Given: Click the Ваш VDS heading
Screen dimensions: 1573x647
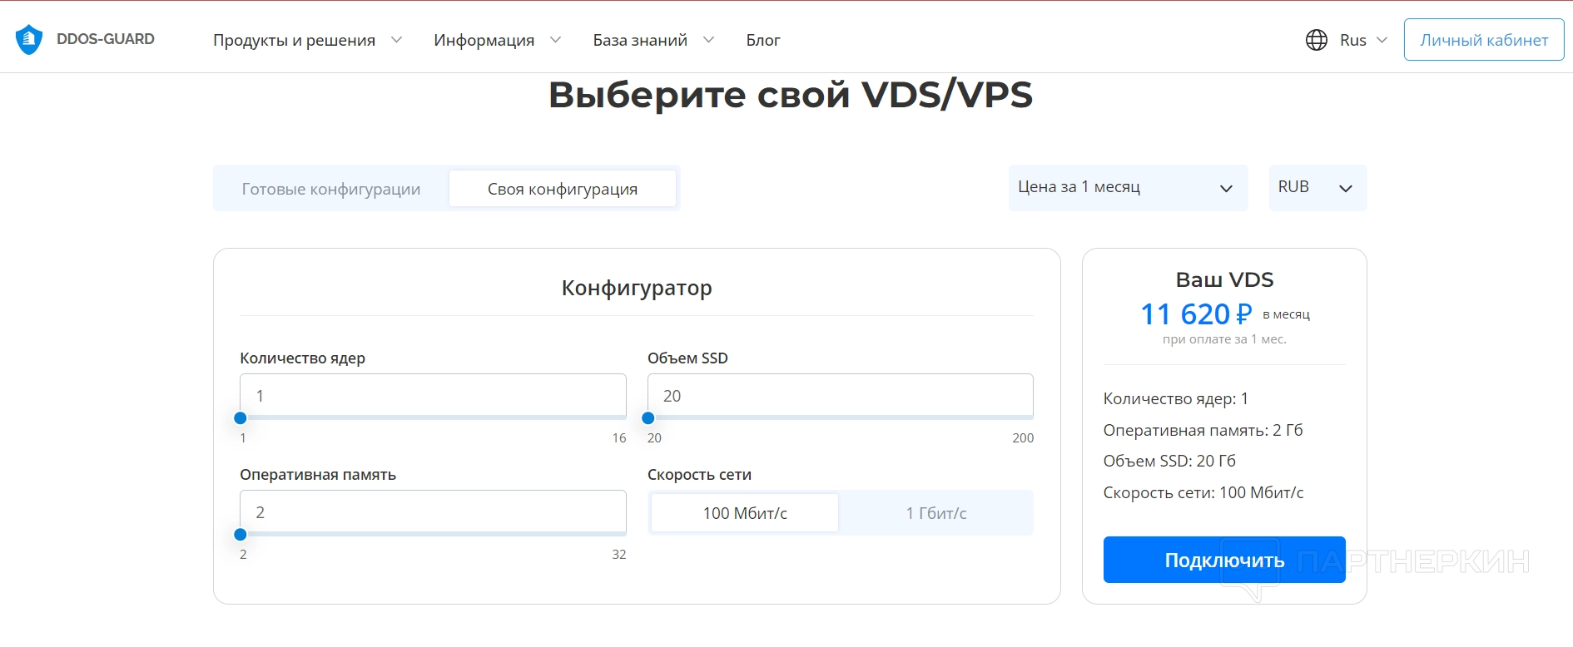Looking at the screenshot, I should pyautogui.click(x=1224, y=279).
